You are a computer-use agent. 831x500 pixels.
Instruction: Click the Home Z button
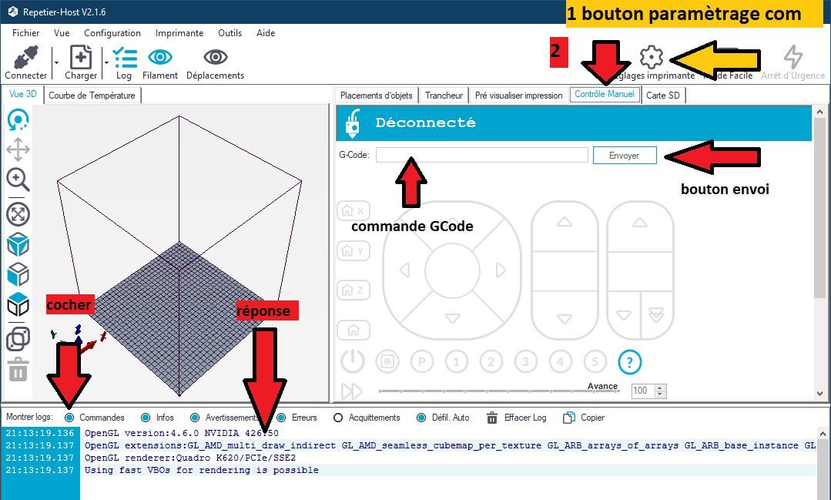pos(354,290)
